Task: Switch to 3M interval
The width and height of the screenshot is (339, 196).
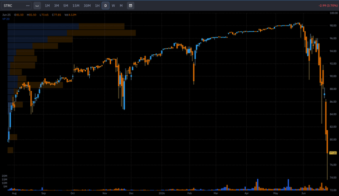Action: click(56, 5)
